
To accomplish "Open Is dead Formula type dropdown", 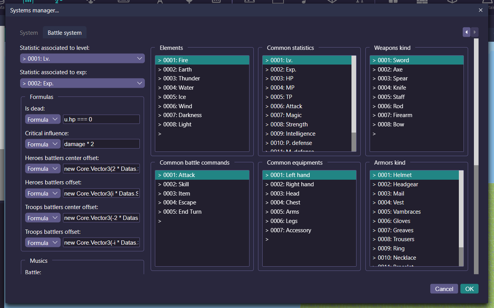I will (x=43, y=119).
